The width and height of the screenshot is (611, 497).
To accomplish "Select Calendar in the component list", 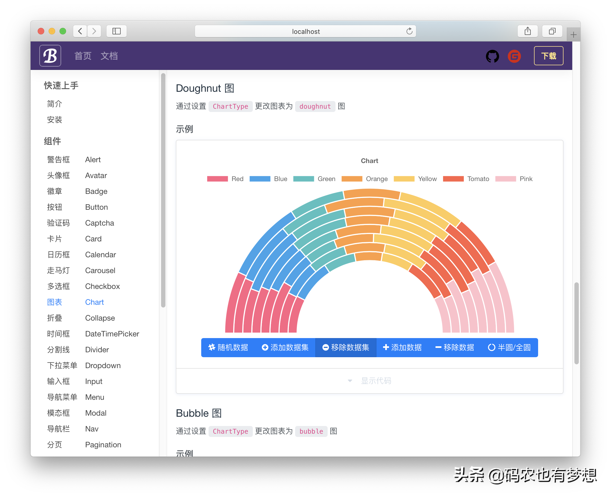I will point(100,255).
